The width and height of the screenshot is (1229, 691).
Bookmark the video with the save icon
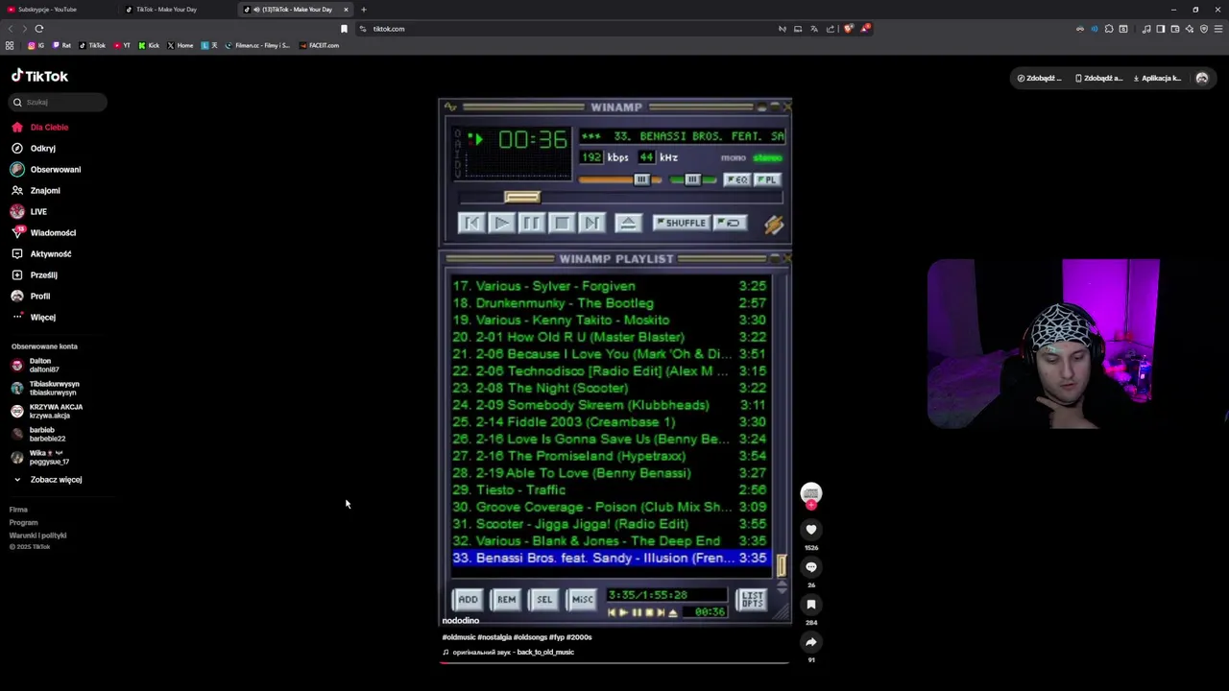(x=811, y=605)
